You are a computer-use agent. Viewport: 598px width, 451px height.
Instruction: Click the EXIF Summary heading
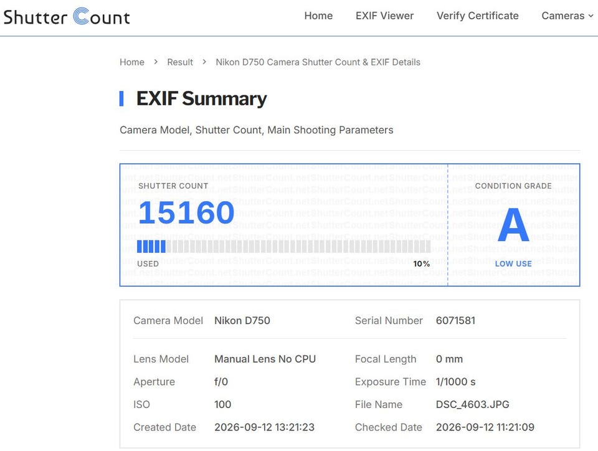(201, 99)
